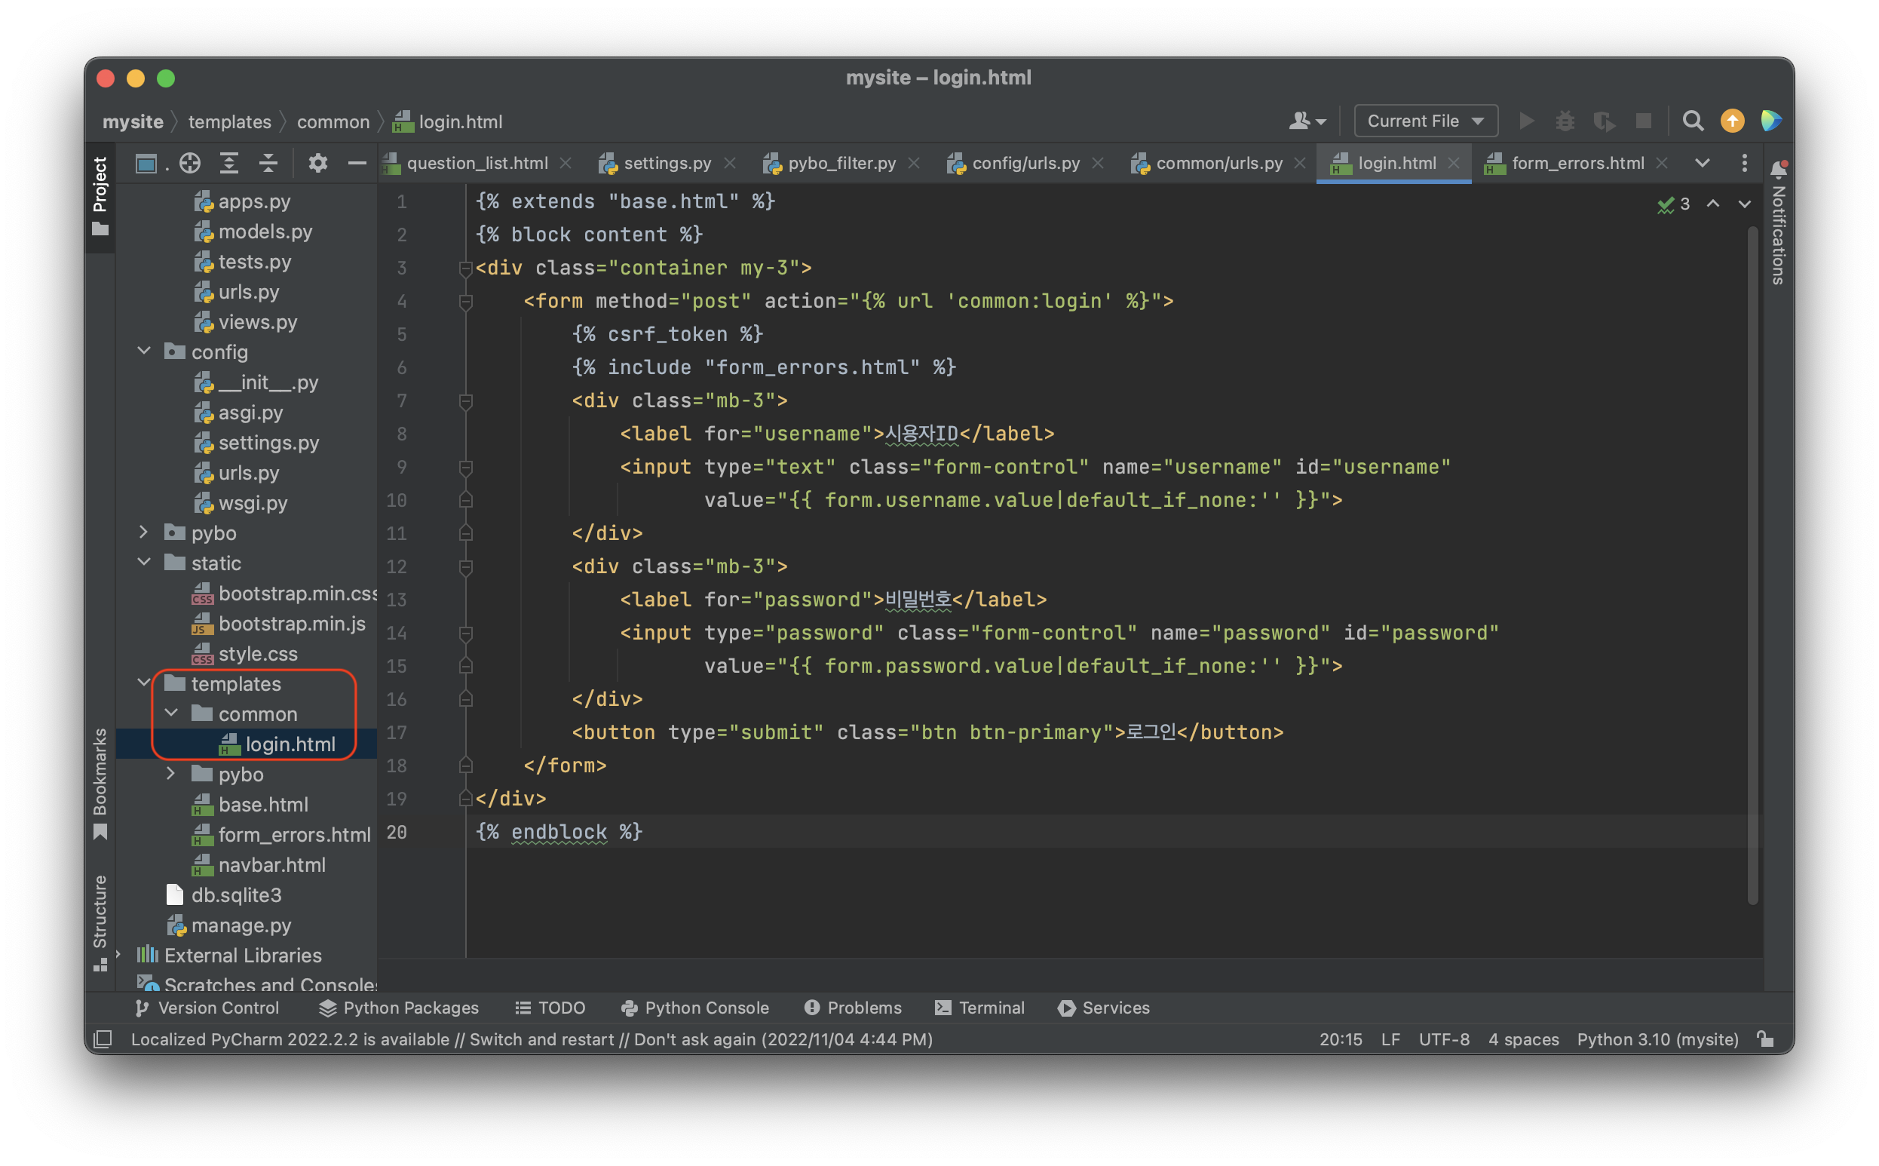Open the IDE update orange arrow icon
The height and width of the screenshot is (1166, 1879).
pos(1732,121)
